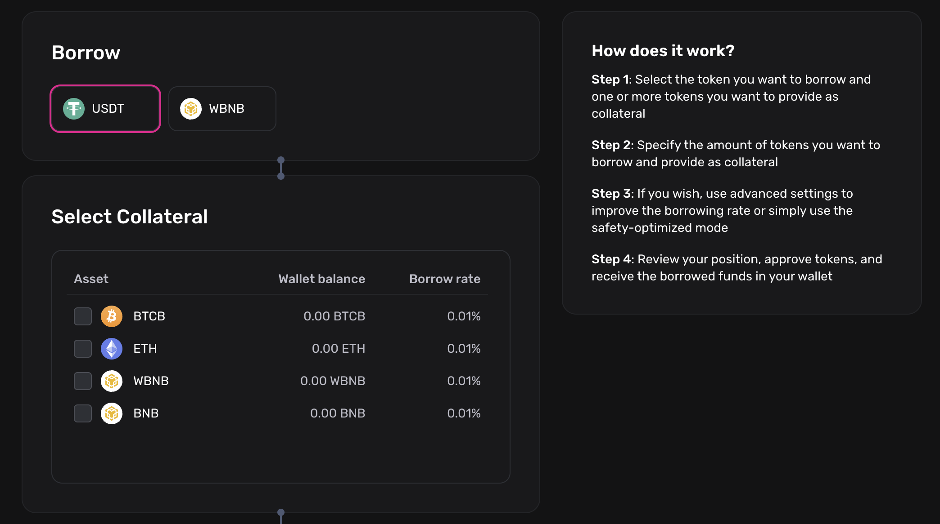
Task: Click the Asset column header
Action: [91, 279]
